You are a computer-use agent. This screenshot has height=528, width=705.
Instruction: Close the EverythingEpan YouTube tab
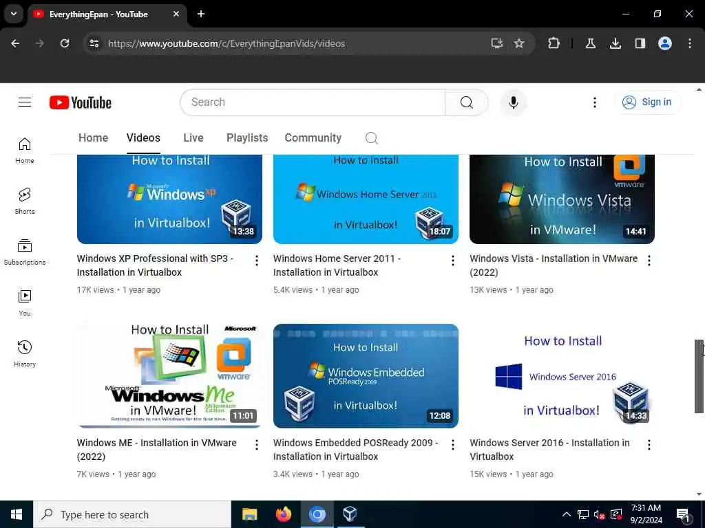(x=176, y=14)
